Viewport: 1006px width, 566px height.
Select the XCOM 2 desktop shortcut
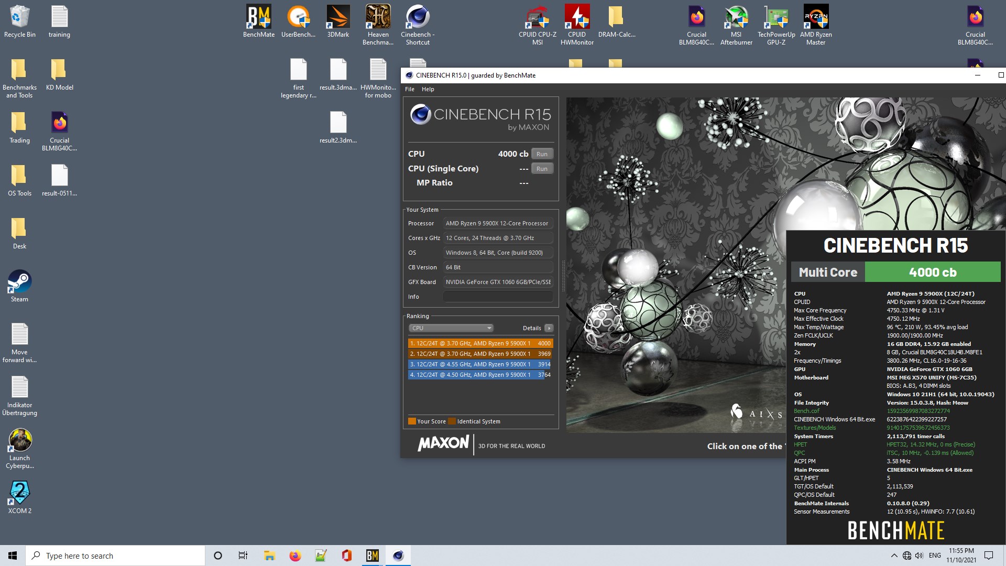(x=20, y=498)
